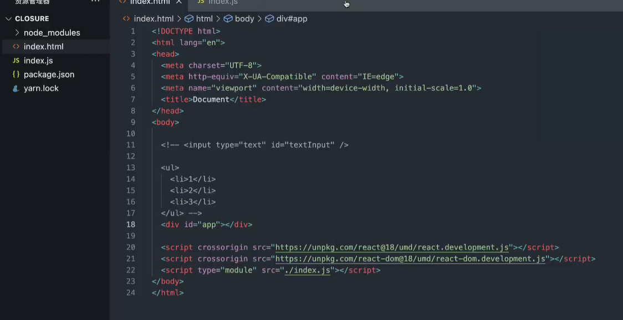623x320 pixels.
Task: Place cursor on the DOCTYPE html line
Action: coord(186,32)
